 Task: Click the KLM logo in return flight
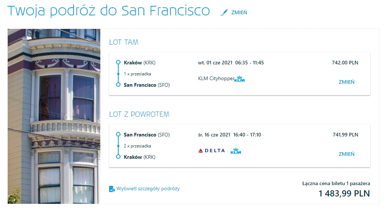(x=235, y=151)
